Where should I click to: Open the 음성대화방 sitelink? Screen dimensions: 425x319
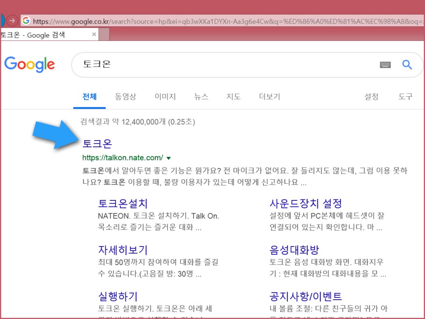294,250
